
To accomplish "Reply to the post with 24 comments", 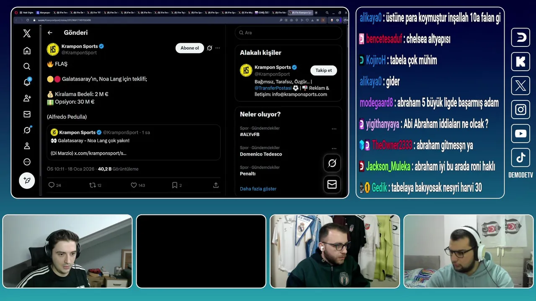I will tap(55, 185).
